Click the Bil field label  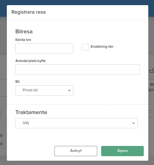pos(17,82)
